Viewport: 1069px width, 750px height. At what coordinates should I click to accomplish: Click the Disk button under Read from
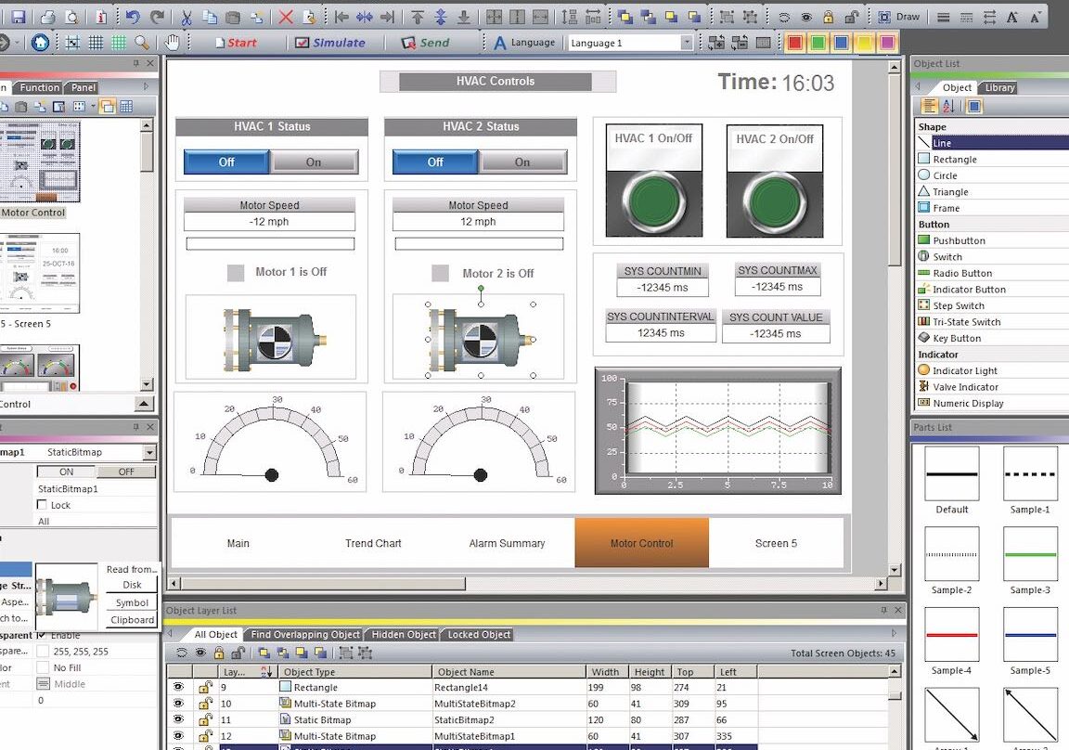coord(132,585)
